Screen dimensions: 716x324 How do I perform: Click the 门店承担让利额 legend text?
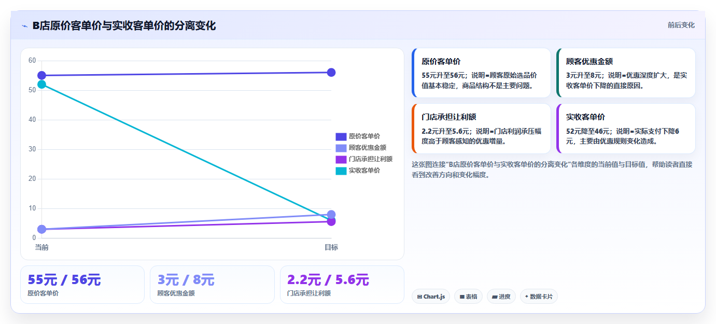[x=371, y=159]
